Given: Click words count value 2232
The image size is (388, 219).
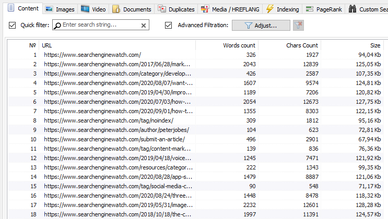Looking at the screenshot, I should pyautogui.click(x=250, y=205).
